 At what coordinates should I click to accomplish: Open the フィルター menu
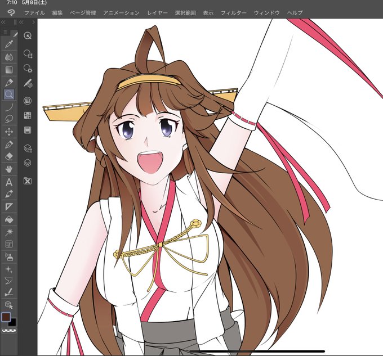pos(234,13)
